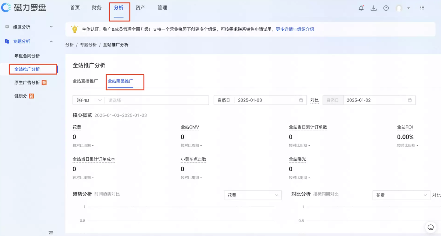Collapse the 专题分析 sidebar section
The image size is (441, 236).
[x=51, y=41]
